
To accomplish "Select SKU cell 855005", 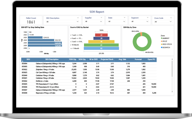I will point(25,66).
